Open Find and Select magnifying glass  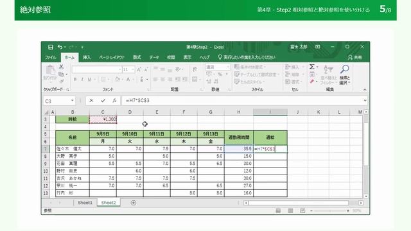coord(345,69)
